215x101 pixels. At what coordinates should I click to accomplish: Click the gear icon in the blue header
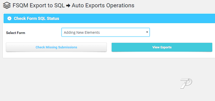tap(10, 18)
